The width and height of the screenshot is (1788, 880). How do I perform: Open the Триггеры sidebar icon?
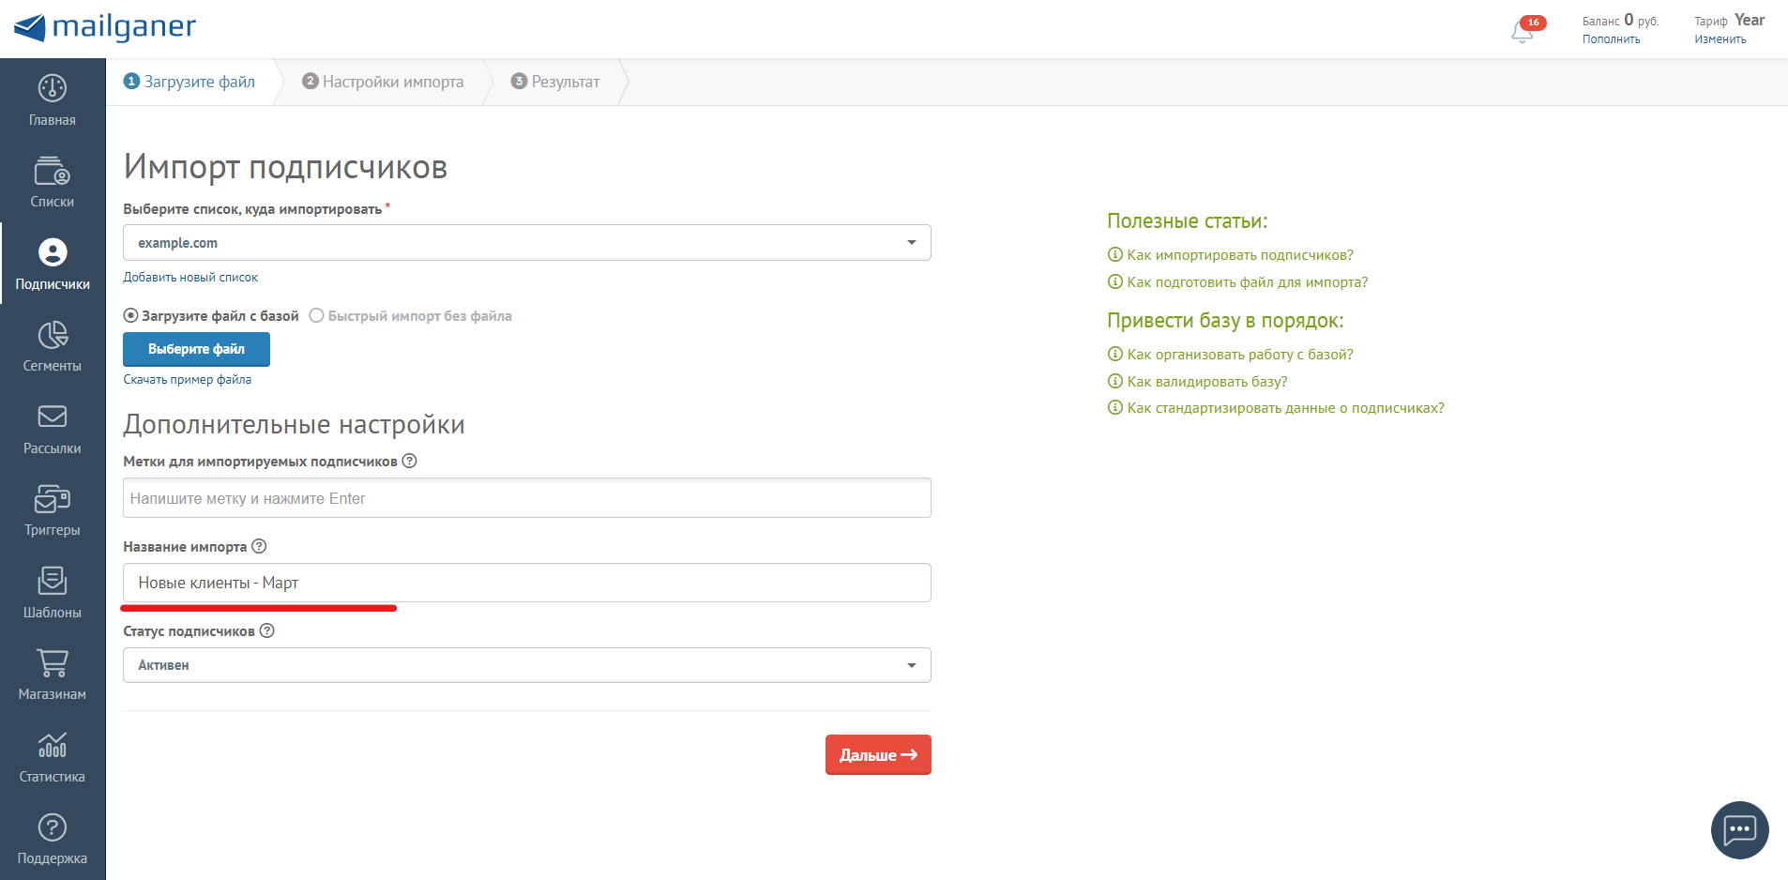point(53,499)
